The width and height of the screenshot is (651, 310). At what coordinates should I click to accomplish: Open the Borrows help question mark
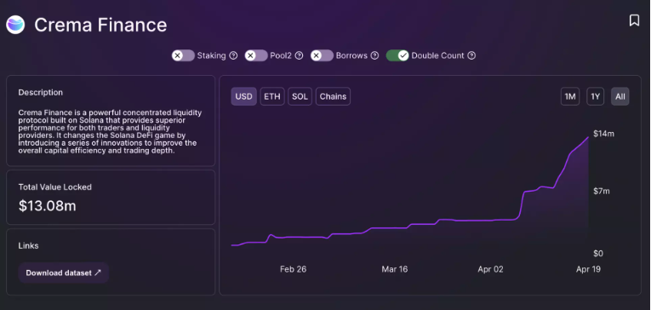[374, 55]
